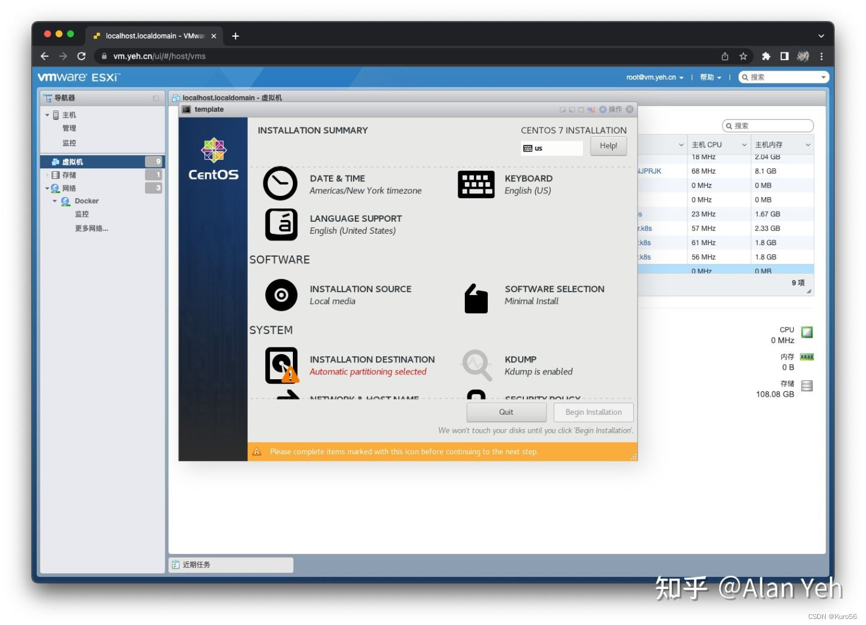The height and width of the screenshot is (625, 866).
Task: Click the recent tasks checklist icon
Action: (x=176, y=564)
